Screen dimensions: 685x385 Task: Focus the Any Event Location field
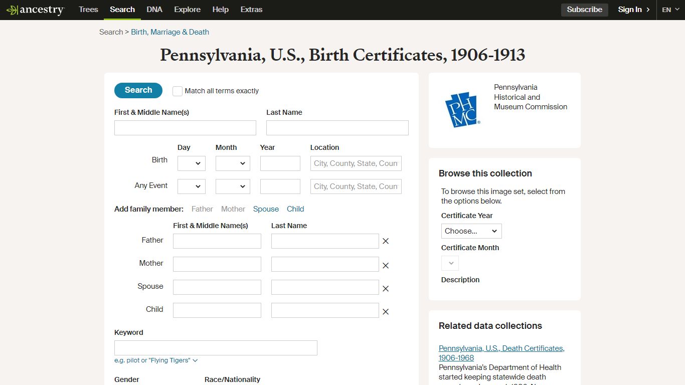(x=356, y=186)
